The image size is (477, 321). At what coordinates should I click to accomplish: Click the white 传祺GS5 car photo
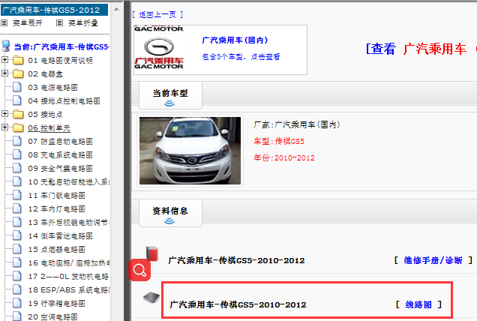(190, 151)
